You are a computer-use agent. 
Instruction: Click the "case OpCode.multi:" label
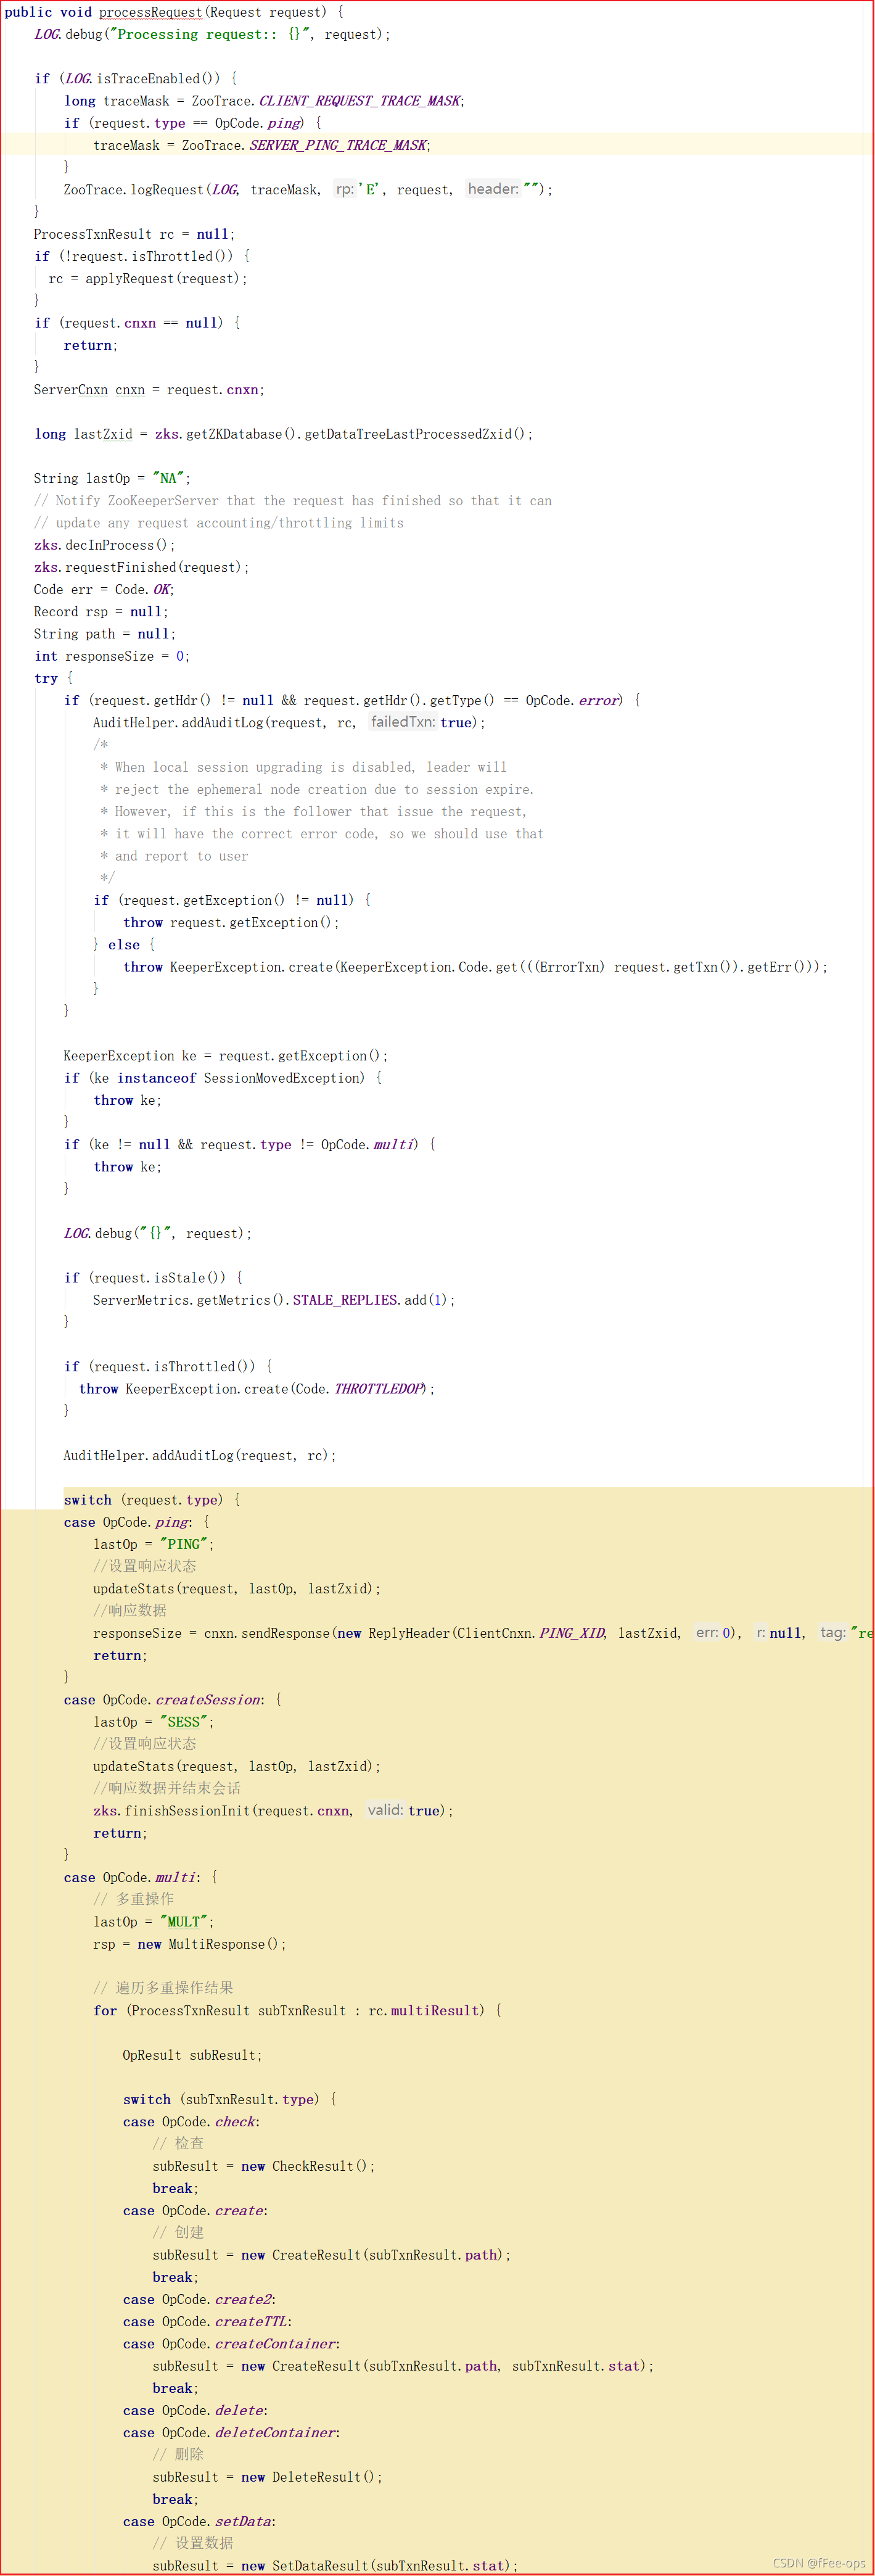[x=133, y=1878]
